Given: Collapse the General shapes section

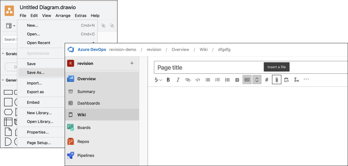Looking at the screenshot, I should 3,80.
